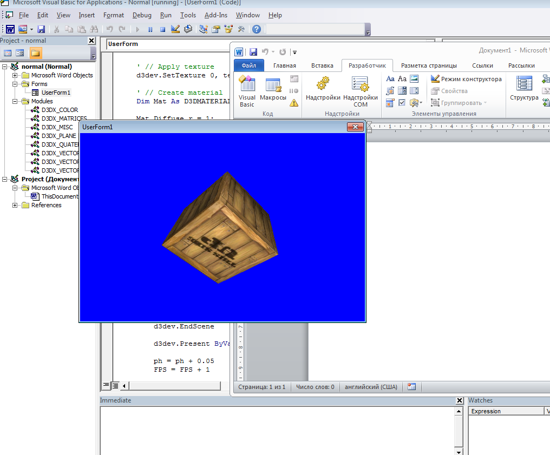Toggle Folders view in Project panel

(35, 53)
